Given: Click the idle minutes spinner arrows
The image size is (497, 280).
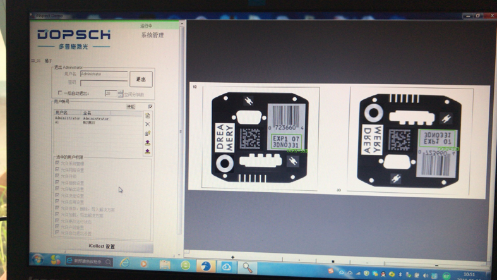Looking at the screenshot, I should click(120, 94).
